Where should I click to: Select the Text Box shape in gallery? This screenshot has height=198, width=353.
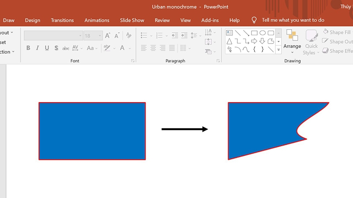[229, 33]
